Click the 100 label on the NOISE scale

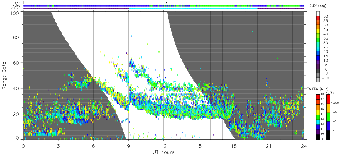coord(334,121)
